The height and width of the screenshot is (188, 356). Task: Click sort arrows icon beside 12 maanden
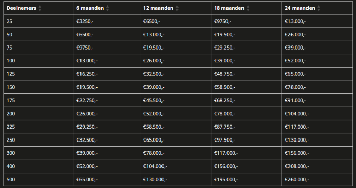pyautogui.click(x=177, y=8)
